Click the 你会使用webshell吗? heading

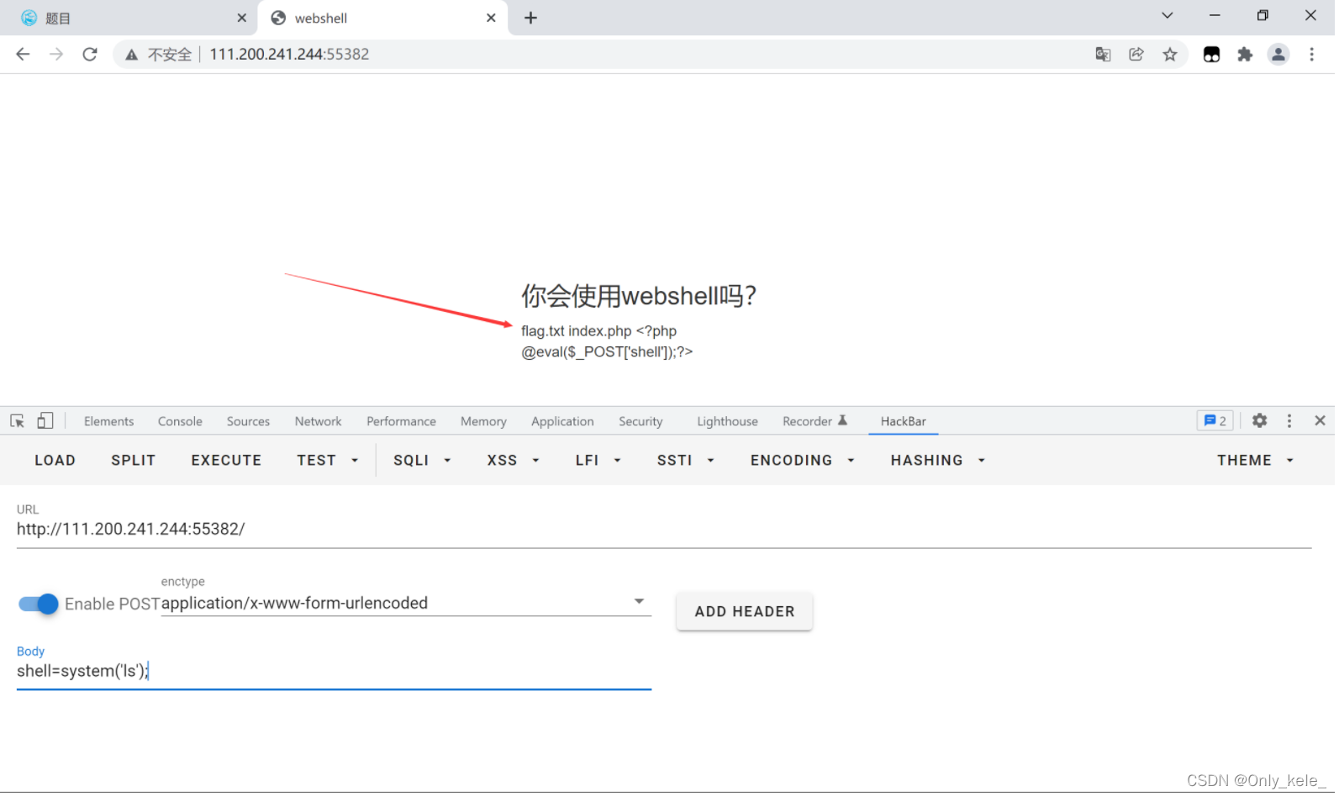tap(639, 296)
